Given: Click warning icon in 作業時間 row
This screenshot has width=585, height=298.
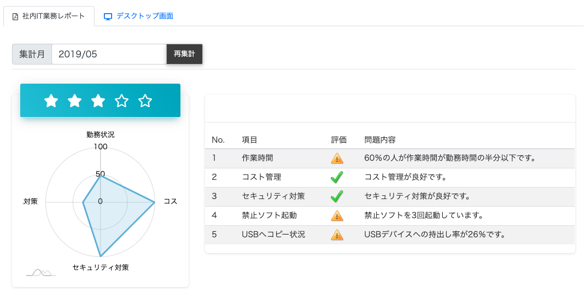Looking at the screenshot, I should point(337,158).
